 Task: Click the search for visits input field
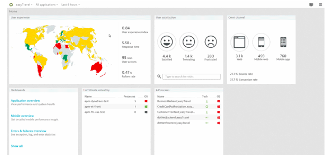pos(192,76)
